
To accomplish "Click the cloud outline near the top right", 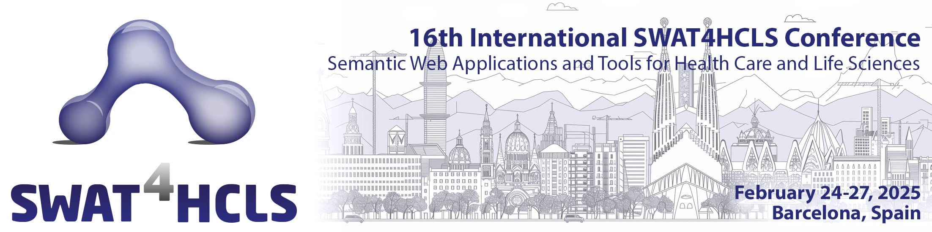I will [x=798, y=19].
